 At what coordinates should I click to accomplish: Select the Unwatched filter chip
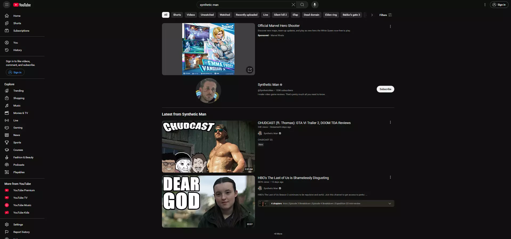pyautogui.click(x=207, y=15)
